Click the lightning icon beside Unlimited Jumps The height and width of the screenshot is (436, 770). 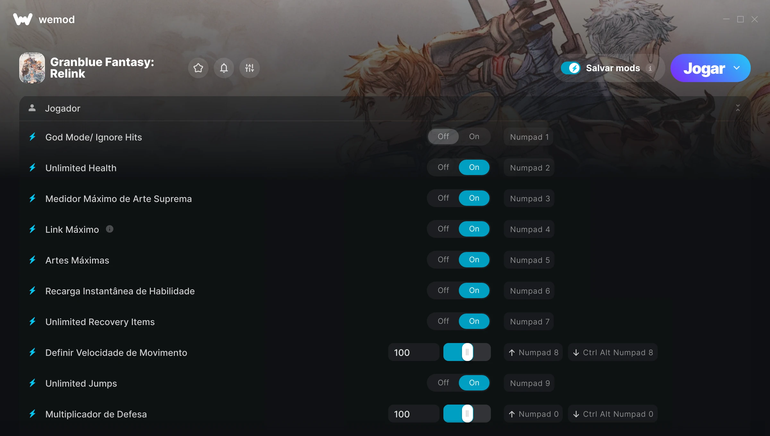click(x=32, y=383)
